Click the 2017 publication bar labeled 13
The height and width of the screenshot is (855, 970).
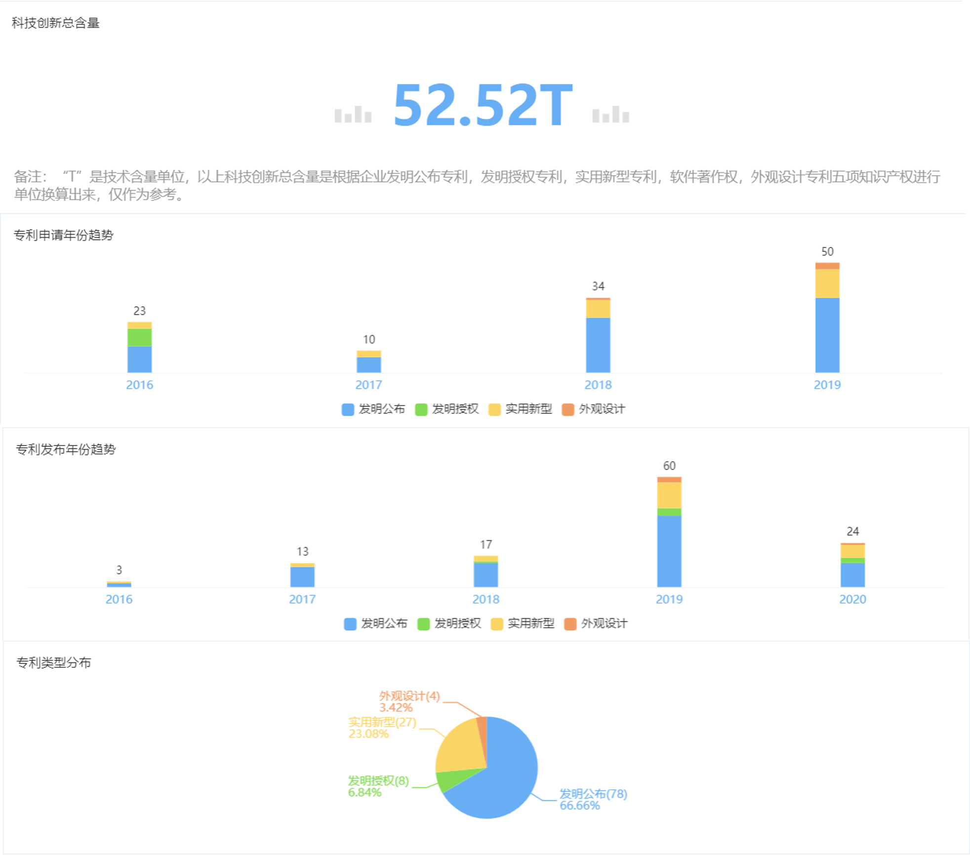(x=302, y=575)
